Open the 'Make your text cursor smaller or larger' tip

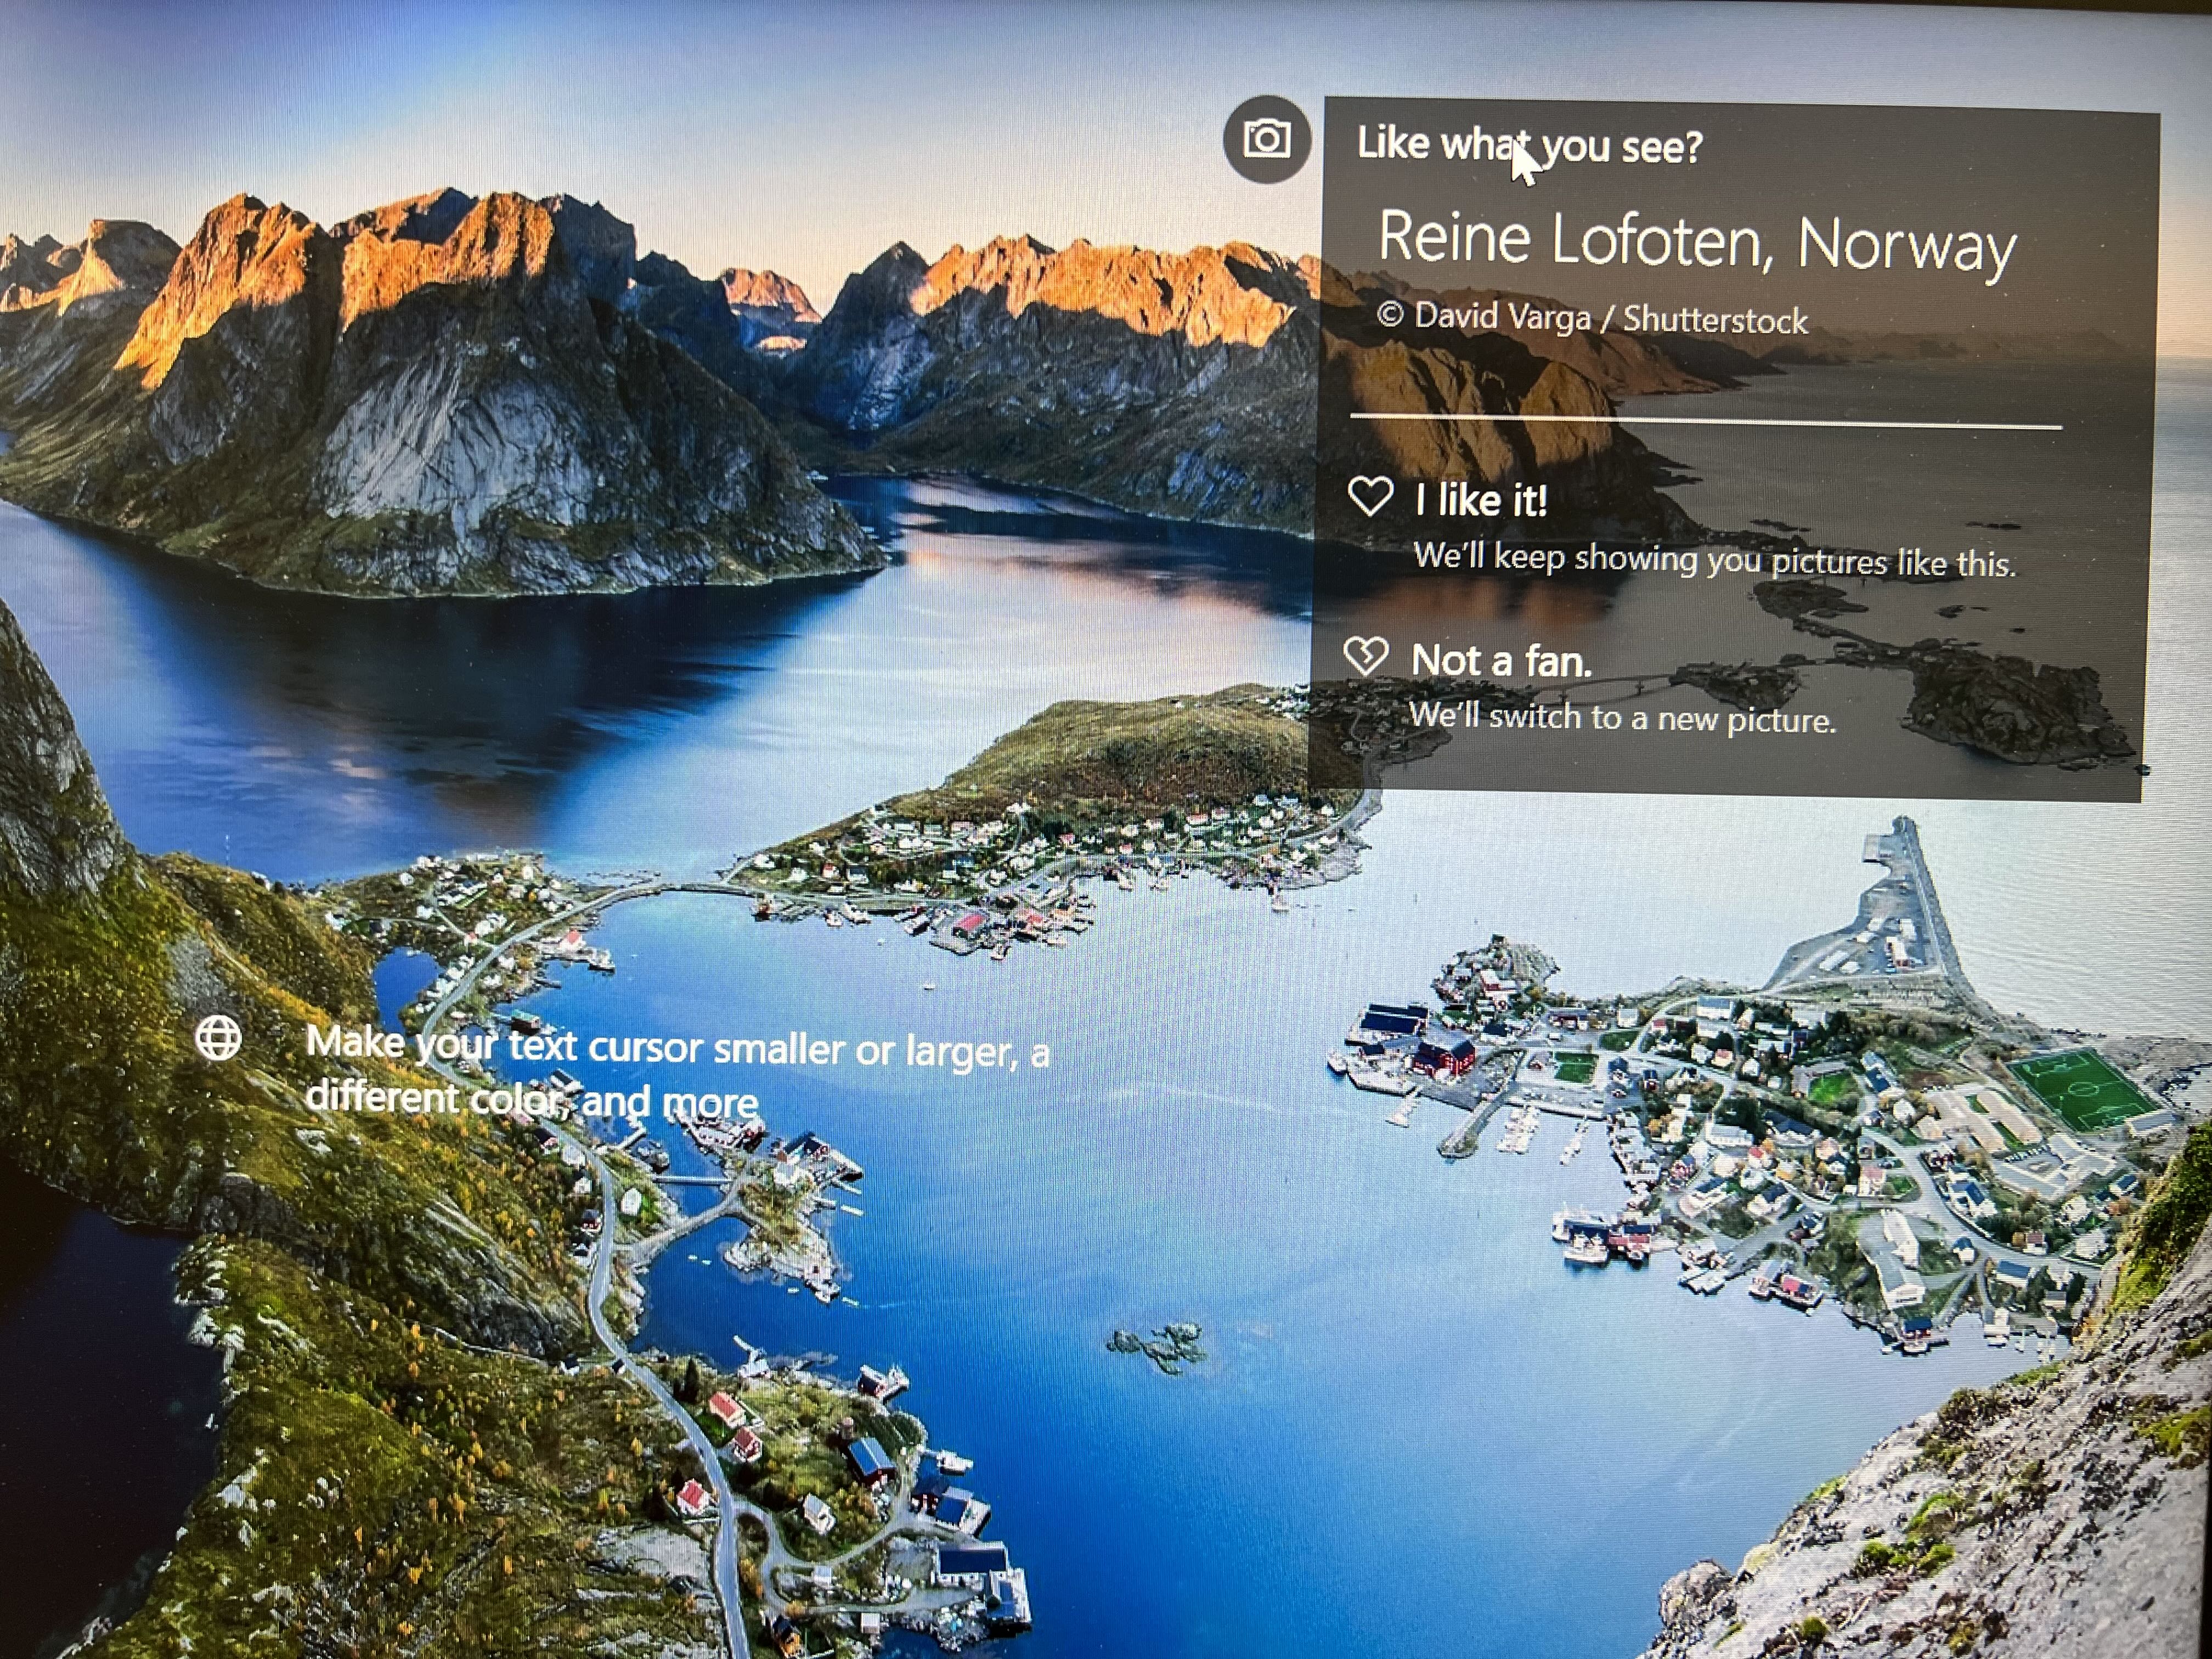click(677, 1072)
